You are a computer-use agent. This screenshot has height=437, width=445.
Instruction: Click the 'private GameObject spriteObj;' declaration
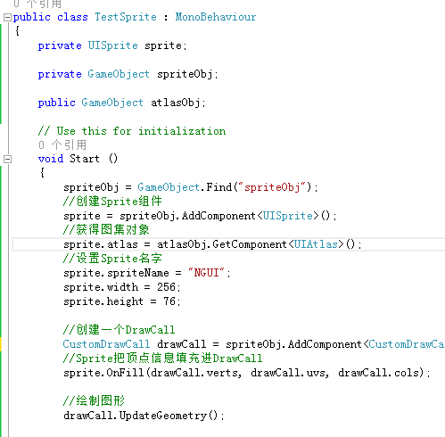tap(128, 74)
